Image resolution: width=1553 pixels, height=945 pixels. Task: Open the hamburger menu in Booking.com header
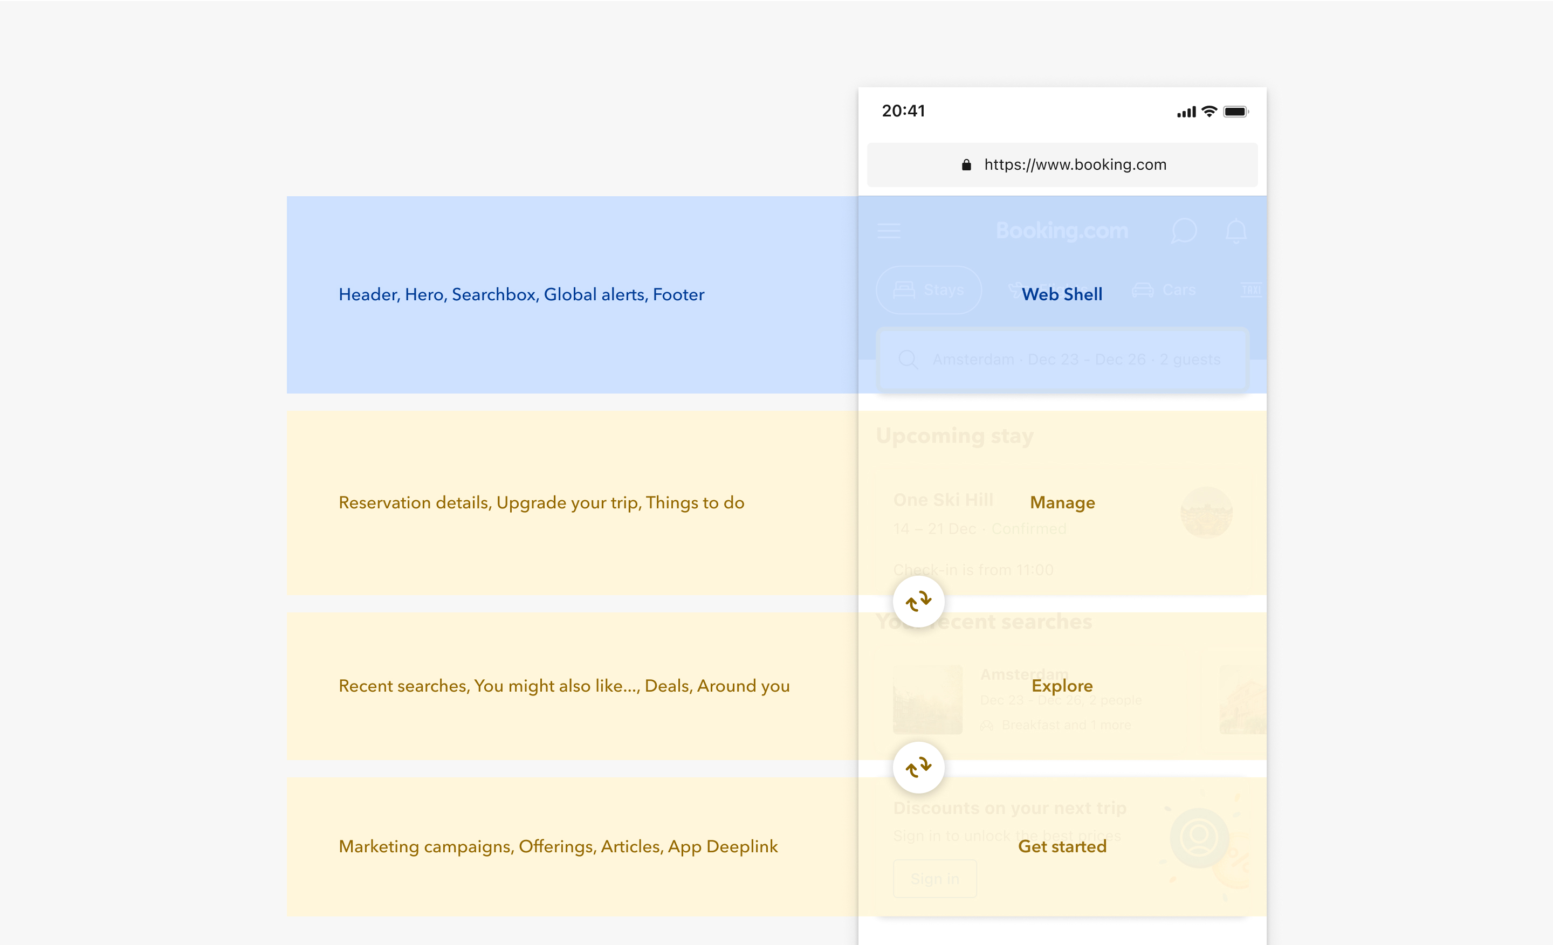889,231
